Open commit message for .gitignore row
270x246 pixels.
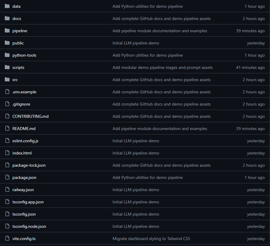click(161, 104)
